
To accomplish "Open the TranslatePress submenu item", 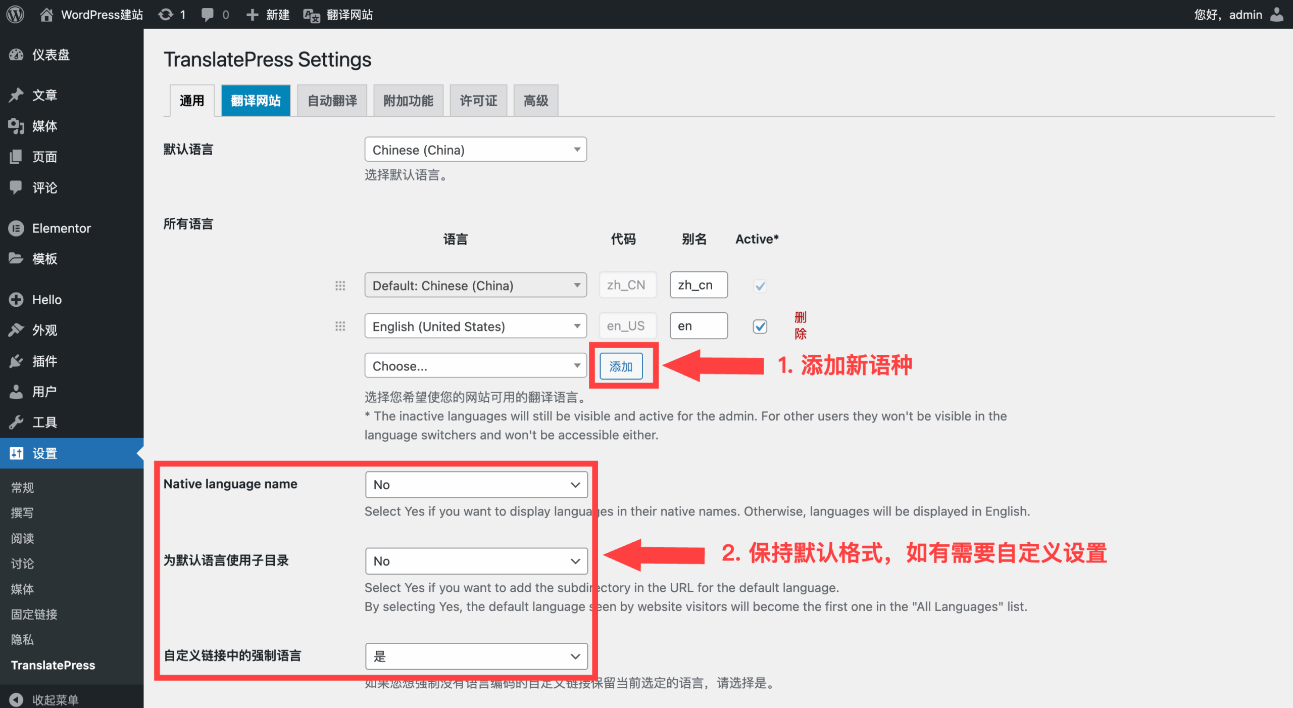I will (x=53, y=665).
